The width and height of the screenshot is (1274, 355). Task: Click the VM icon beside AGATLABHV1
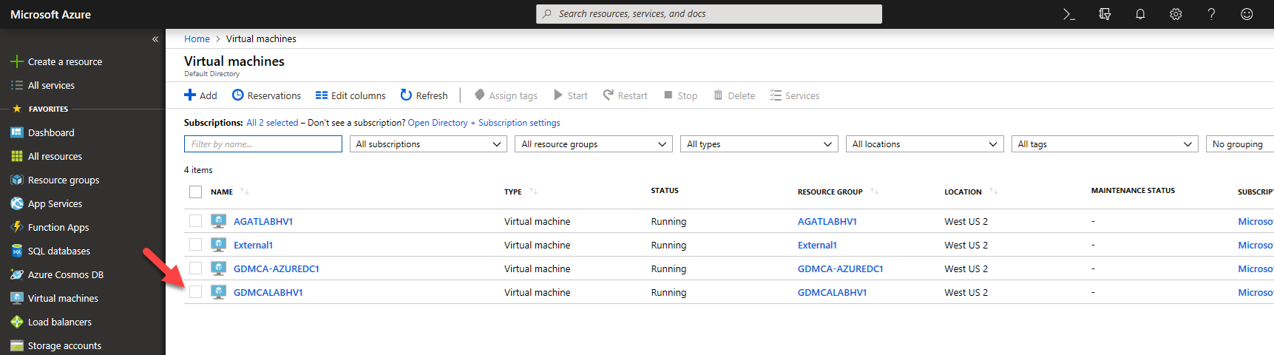(x=218, y=220)
